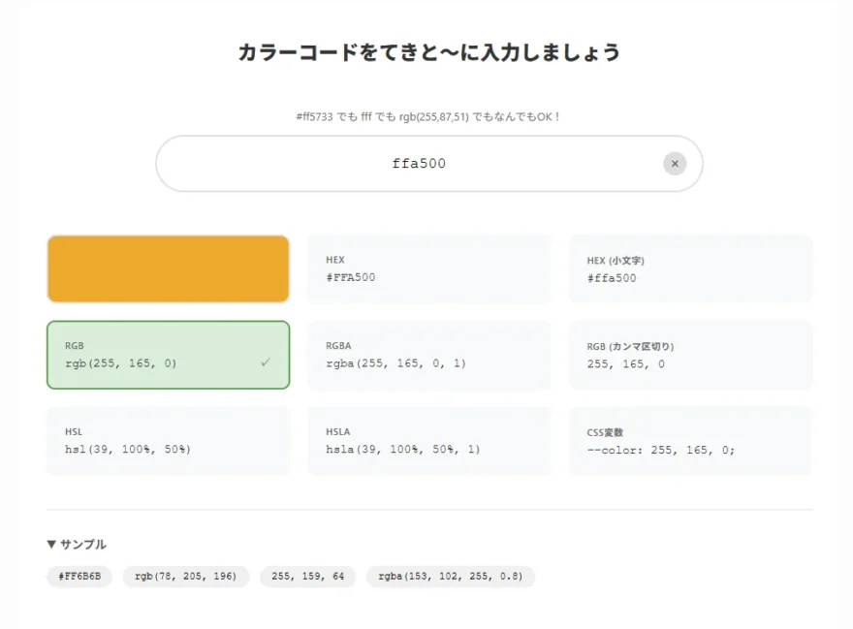The height and width of the screenshot is (629, 853).
Task: Click the サンプル section label
Action: (83, 545)
